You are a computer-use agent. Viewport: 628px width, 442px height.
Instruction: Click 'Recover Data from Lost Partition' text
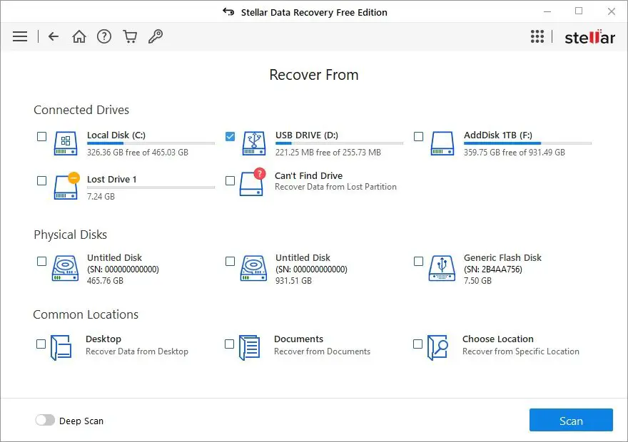pyautogui.click(x=335, y=187)
